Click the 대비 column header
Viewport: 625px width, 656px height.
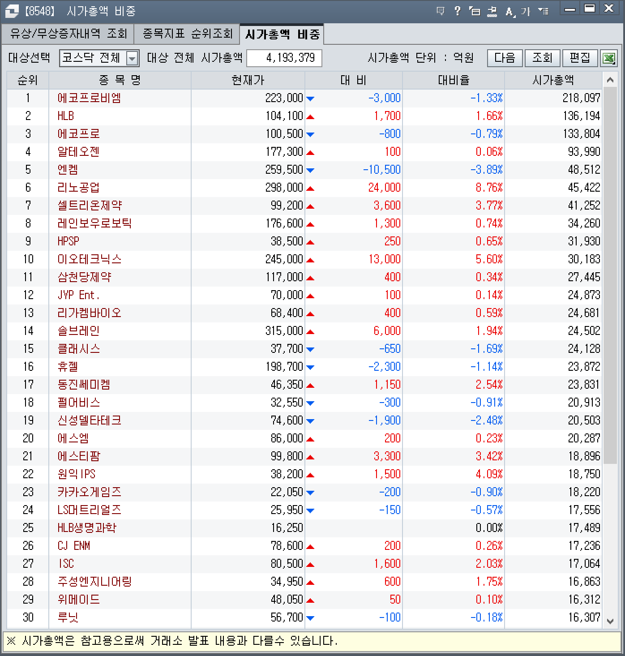tap(354, 80)
